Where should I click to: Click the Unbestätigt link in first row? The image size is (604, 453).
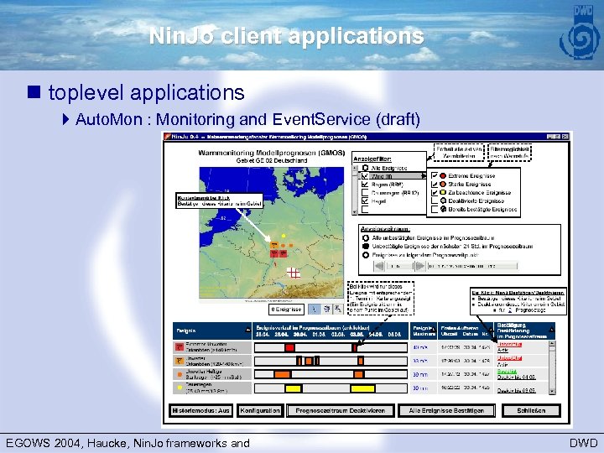coord(509,345)
